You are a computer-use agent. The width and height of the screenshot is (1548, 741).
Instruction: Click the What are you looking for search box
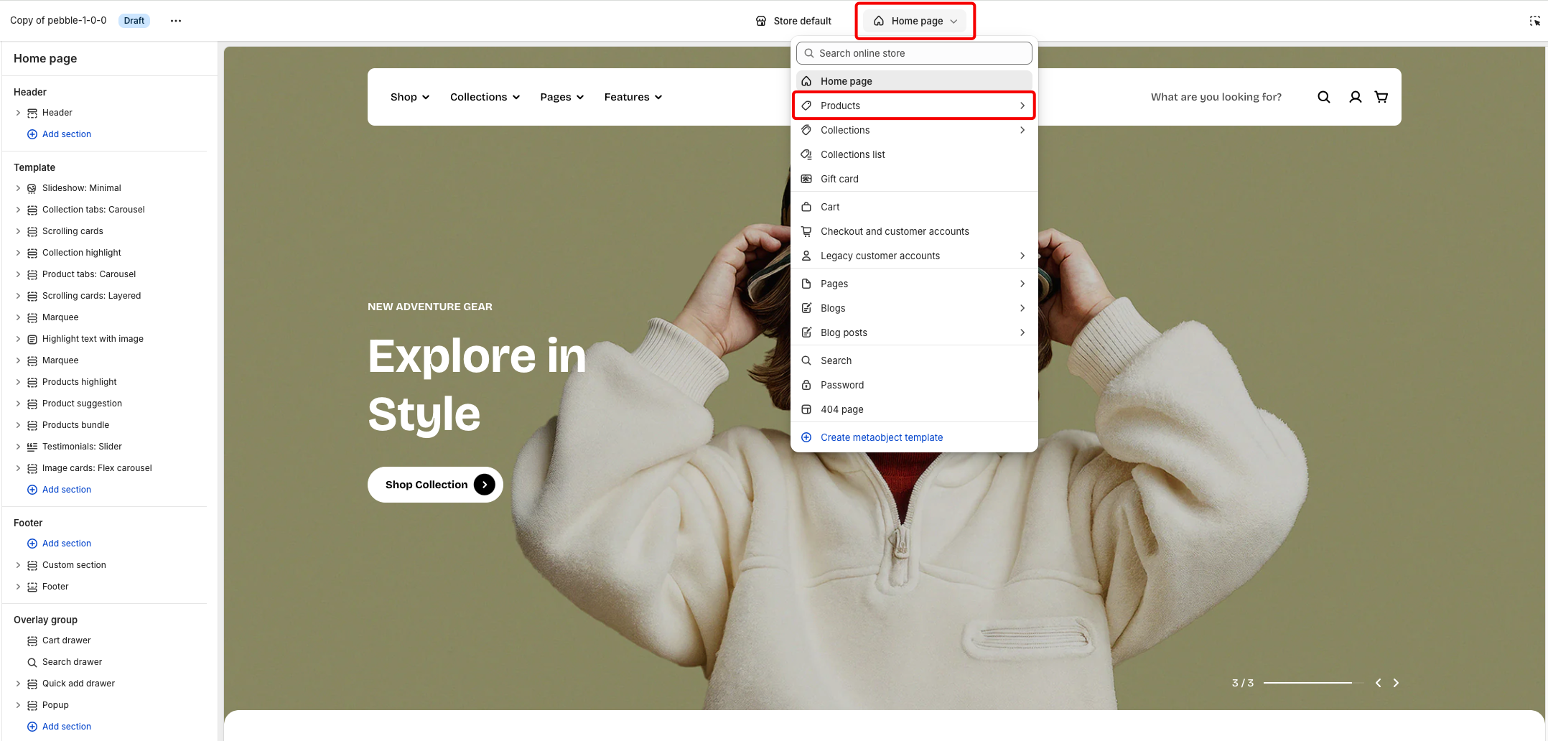[1216, 97]
